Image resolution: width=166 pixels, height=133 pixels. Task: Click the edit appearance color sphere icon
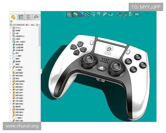click(119, 14)
